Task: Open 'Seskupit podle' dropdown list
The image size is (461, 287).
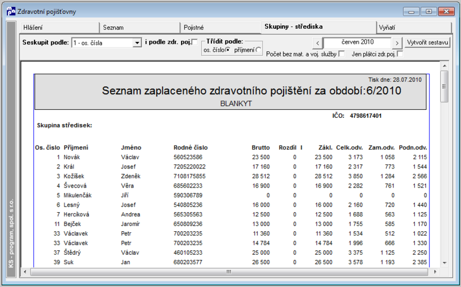Action: [137, 43]
